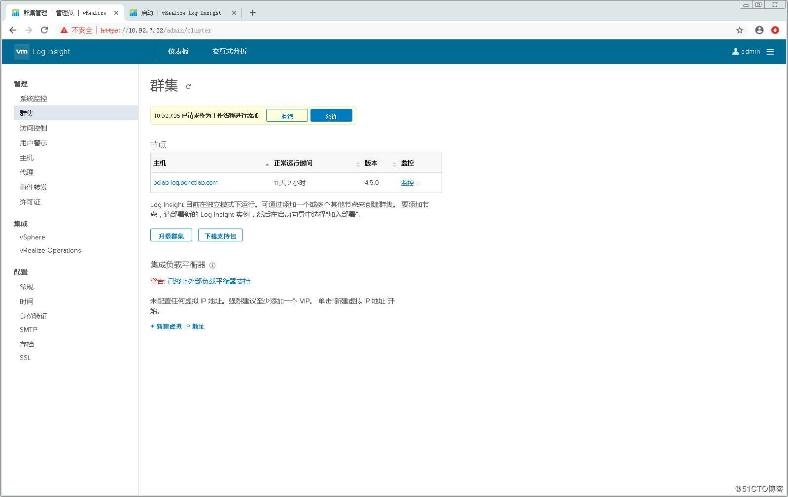The image size is (788, 497).
Task: Open 主机 in the sidebar
Action: [27, 158]
